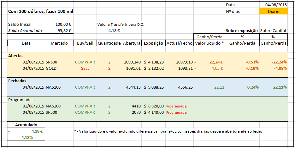Select the Mercado column header
Image resolution: width=295 pixels, height=148 pixels.
click(x=59, y=43)
